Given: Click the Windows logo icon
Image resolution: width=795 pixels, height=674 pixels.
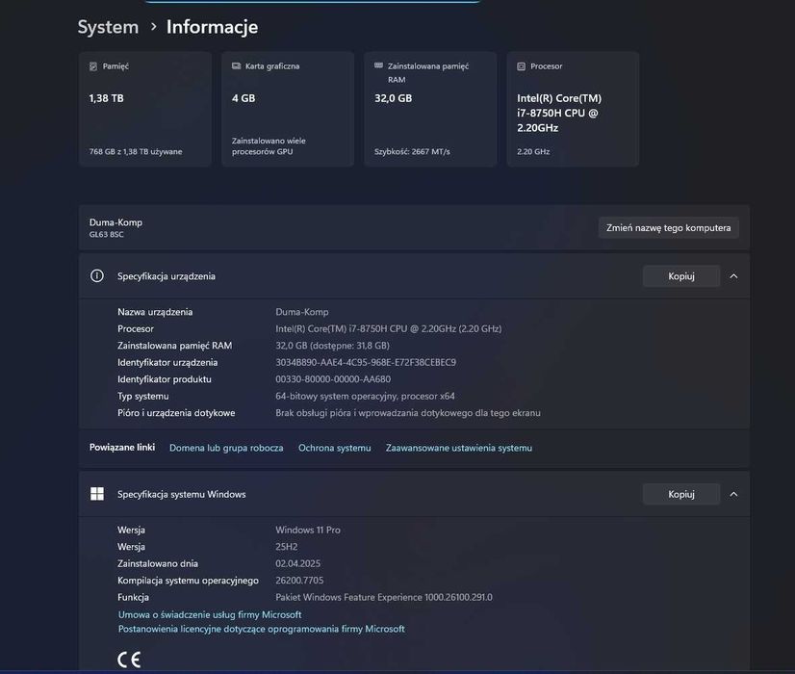Looking at the screenshot, I should [x=97, y=494].
